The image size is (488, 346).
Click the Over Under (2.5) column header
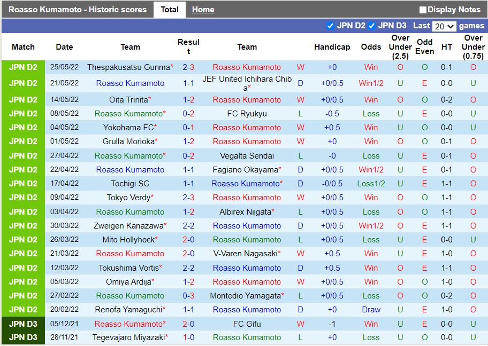pyautogui.click(x=400, y=47)
